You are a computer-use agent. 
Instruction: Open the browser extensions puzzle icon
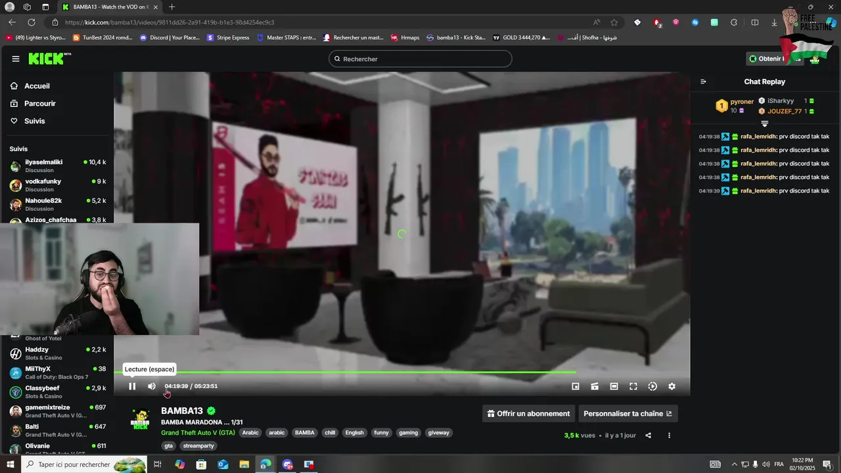point(734,22)
